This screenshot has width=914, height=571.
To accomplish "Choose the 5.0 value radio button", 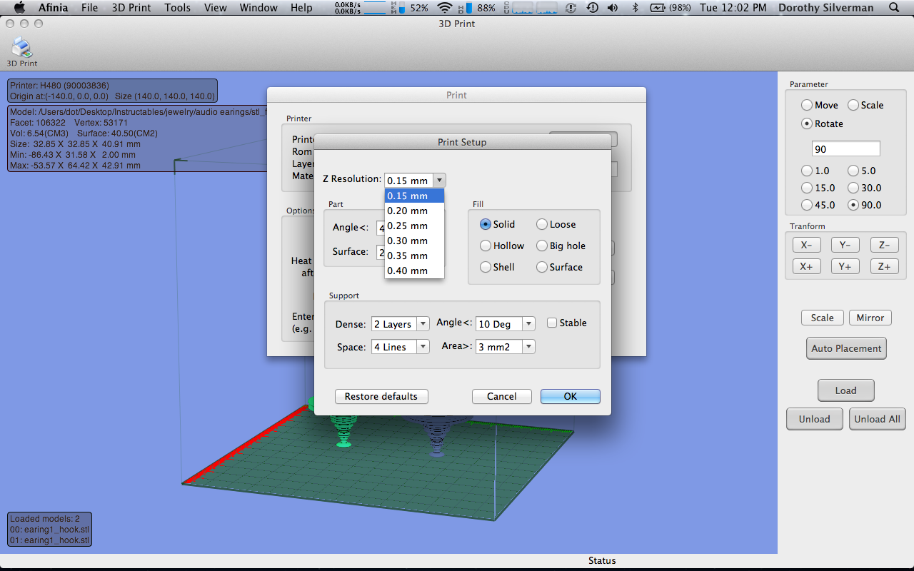I will tap(853, 171).
